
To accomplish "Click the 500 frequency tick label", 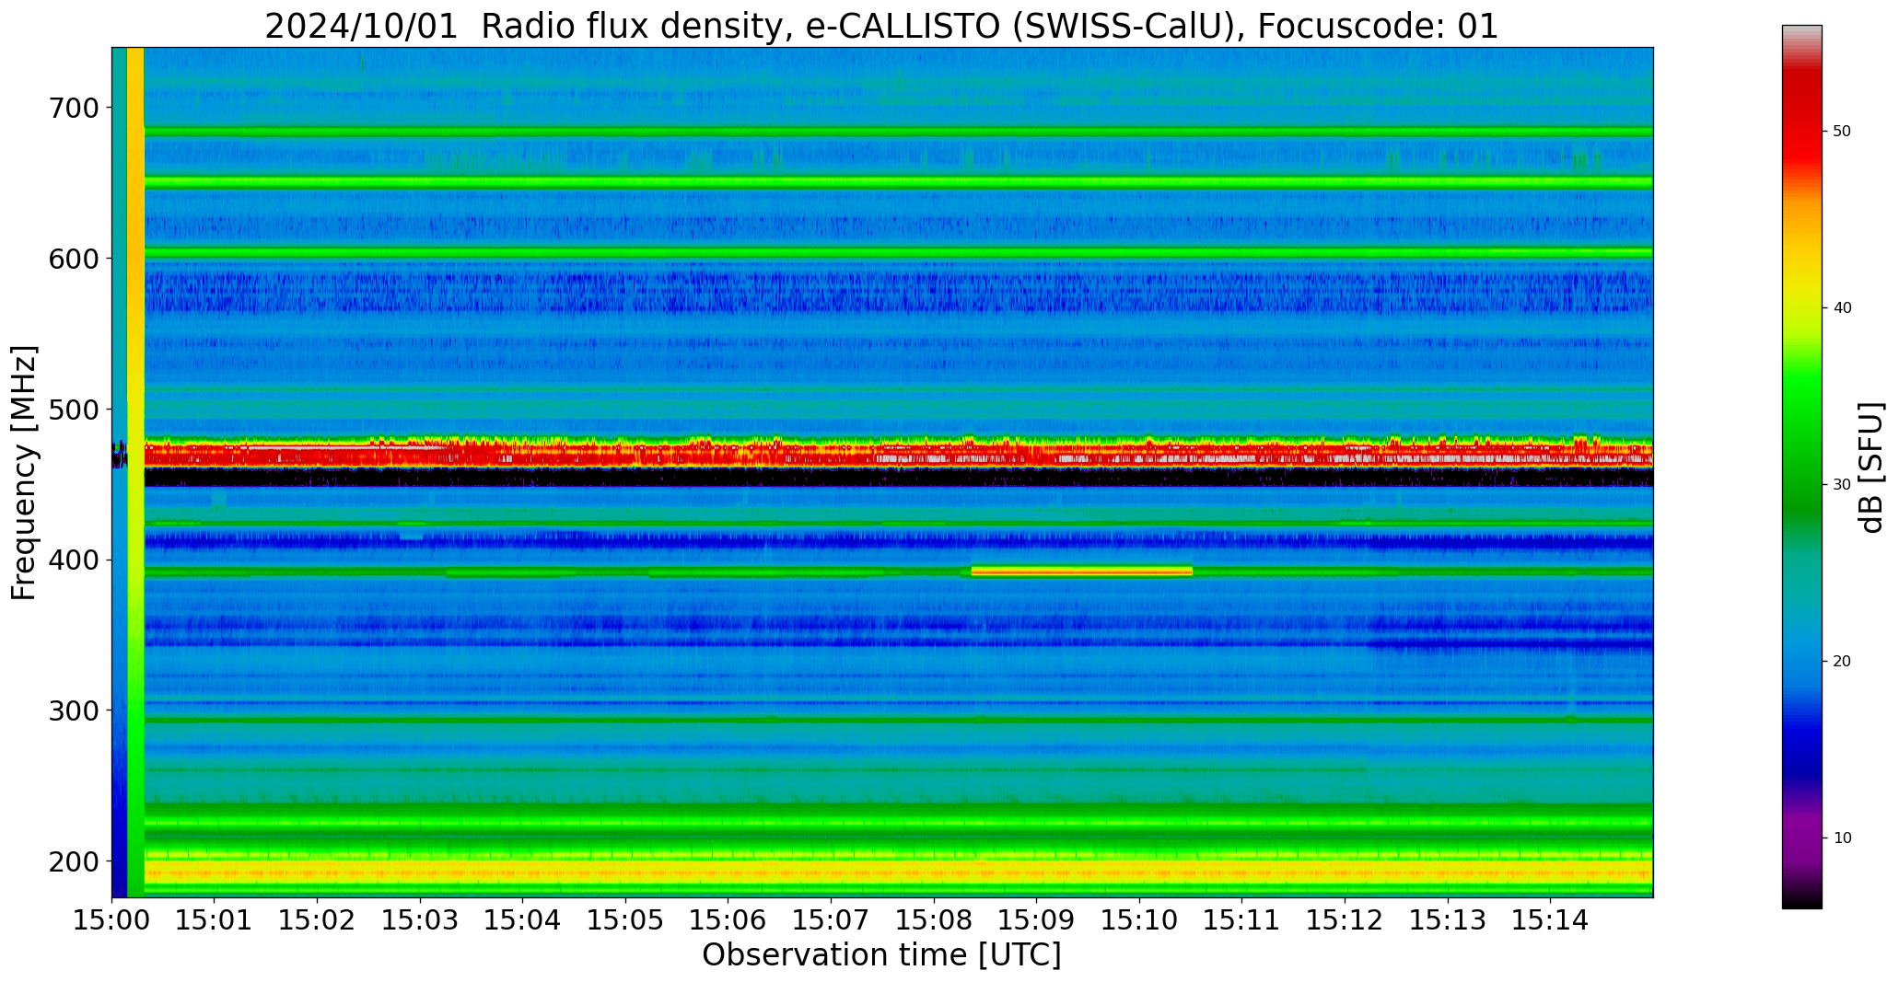I will (x=73, y=410).
